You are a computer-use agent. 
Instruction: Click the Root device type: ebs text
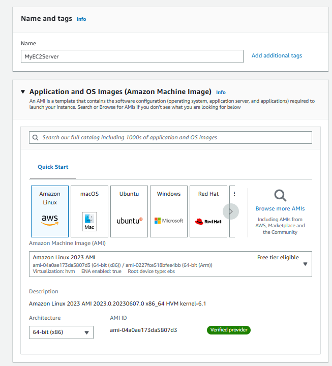click(x=152, y=271)
